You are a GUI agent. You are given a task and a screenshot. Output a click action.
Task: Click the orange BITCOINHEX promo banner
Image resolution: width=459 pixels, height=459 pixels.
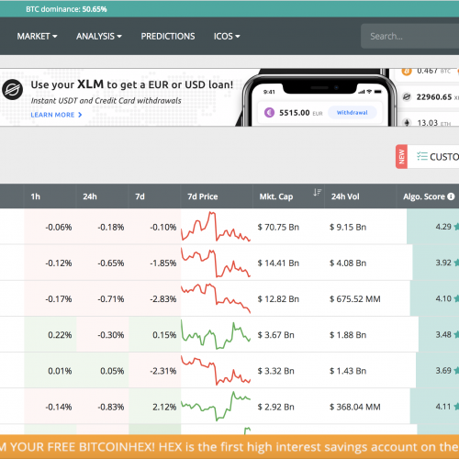coord(229,447)
